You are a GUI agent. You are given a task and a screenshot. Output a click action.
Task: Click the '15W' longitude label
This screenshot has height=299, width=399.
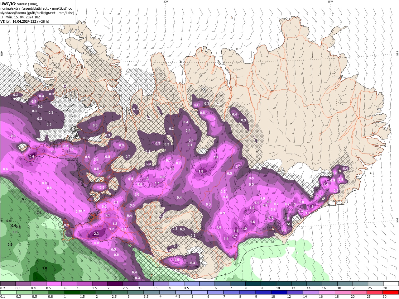pos(330,2)
